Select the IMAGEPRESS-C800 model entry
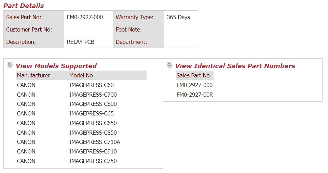Screen dimensions: 328x173 tap(93, 104)
